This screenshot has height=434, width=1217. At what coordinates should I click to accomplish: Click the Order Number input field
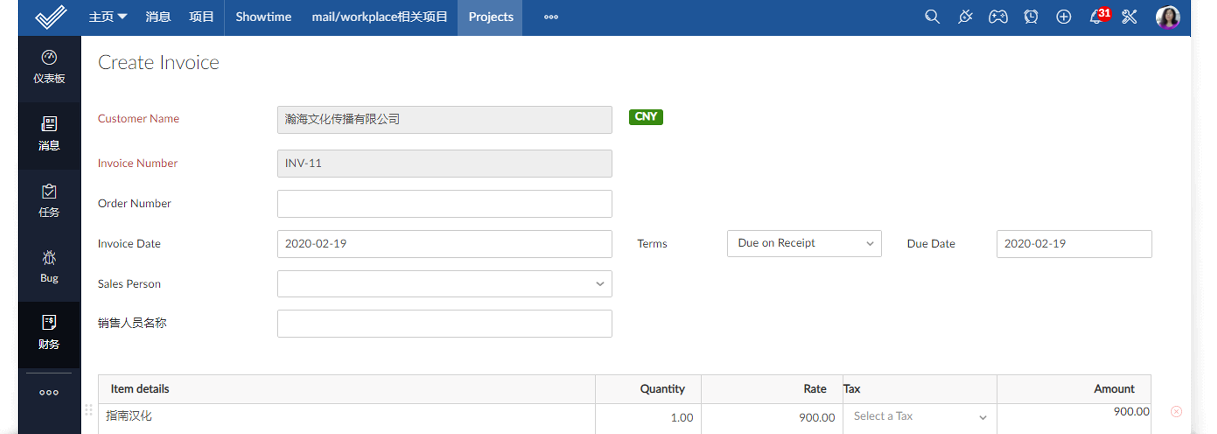click(x=444, y=204)
